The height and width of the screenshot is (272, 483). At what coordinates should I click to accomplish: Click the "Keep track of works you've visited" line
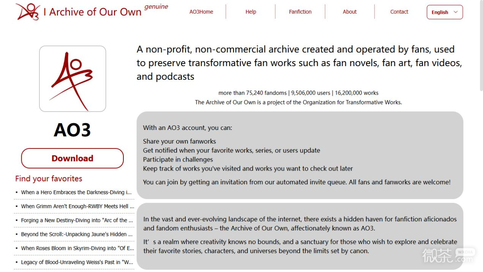click(248, 169)
